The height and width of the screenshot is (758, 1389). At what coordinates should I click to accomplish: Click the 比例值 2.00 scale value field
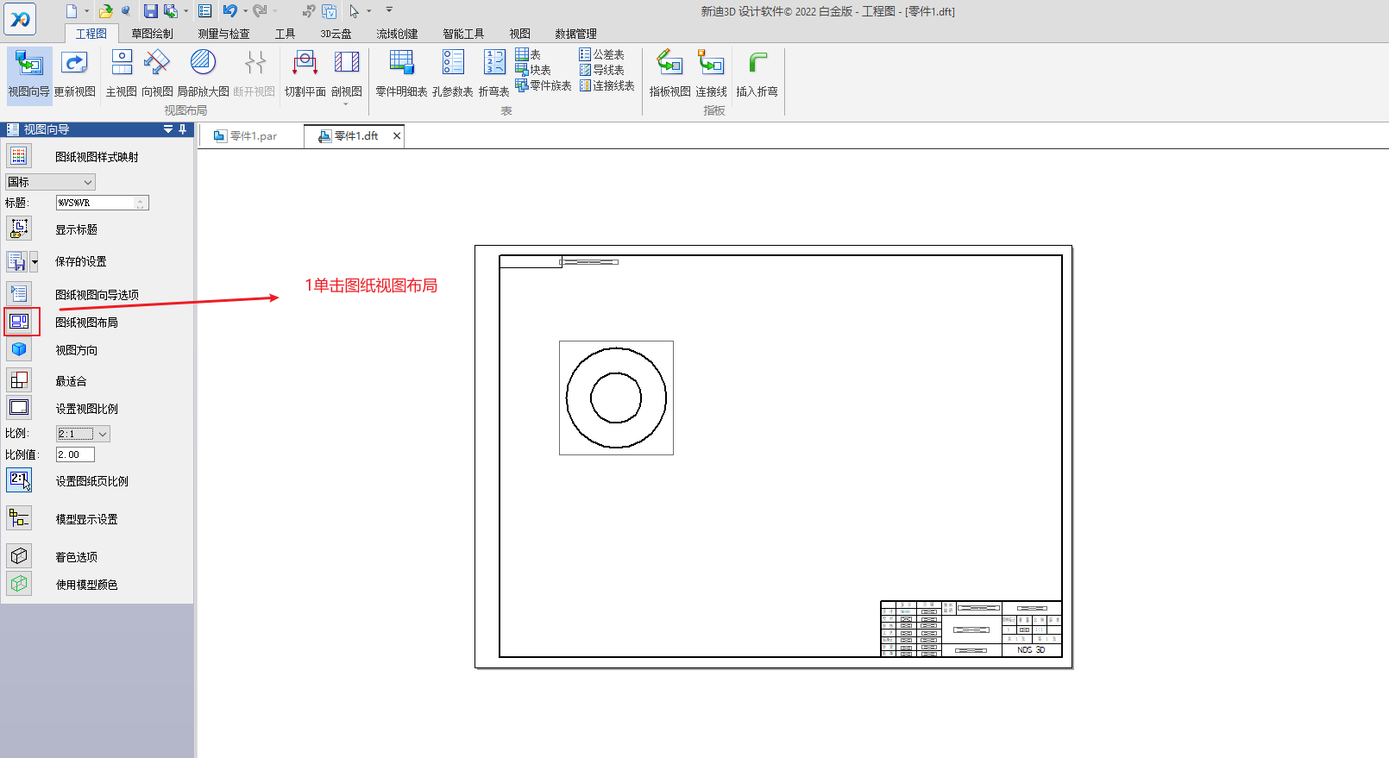tap(75, 454)
